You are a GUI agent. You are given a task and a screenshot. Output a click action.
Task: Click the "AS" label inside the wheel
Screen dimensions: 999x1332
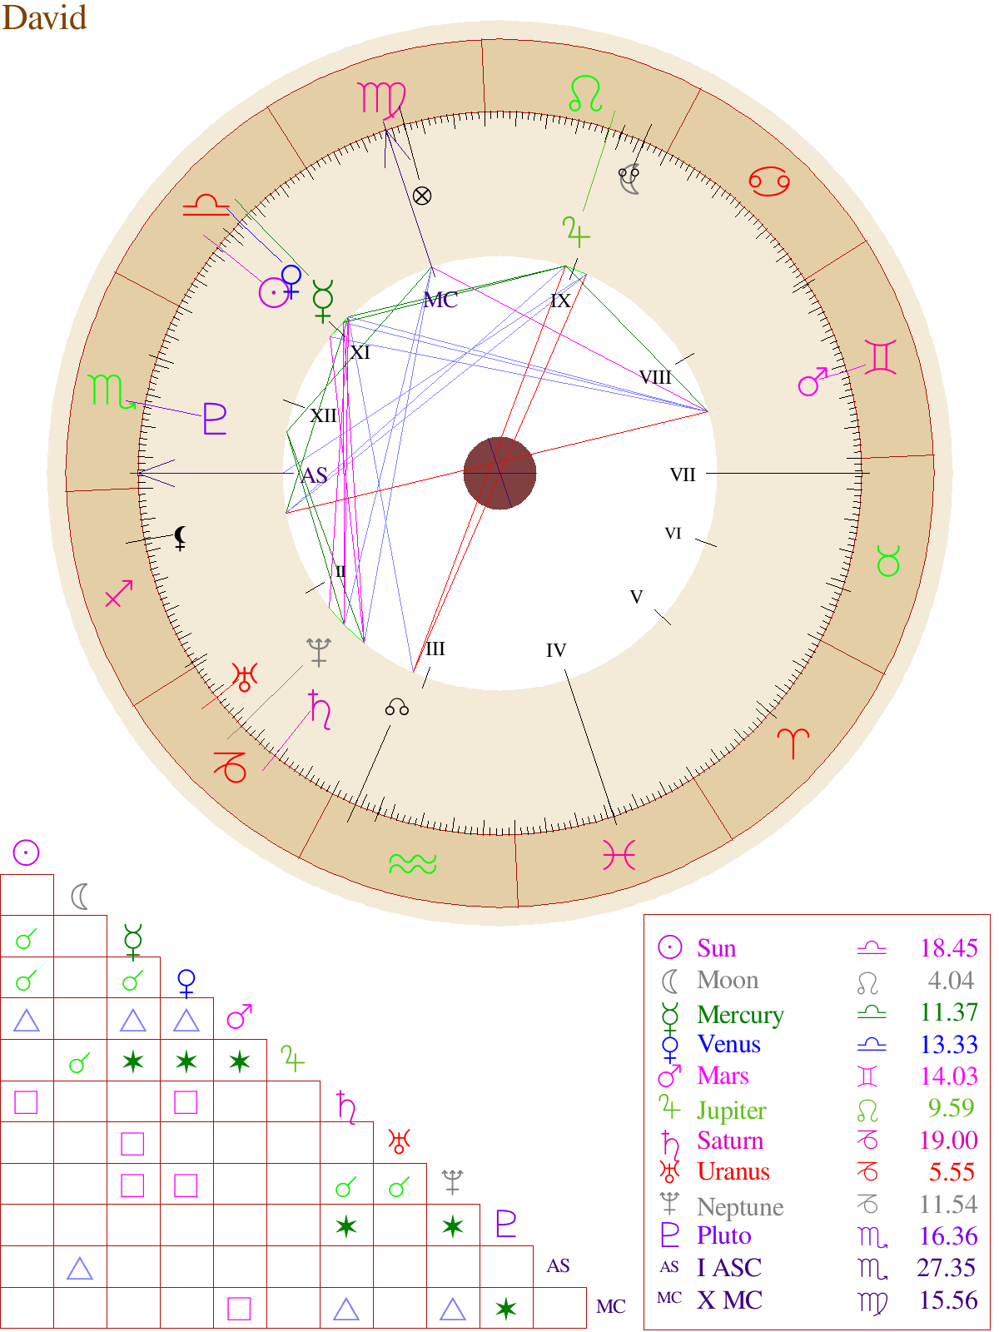pos(314,476)
